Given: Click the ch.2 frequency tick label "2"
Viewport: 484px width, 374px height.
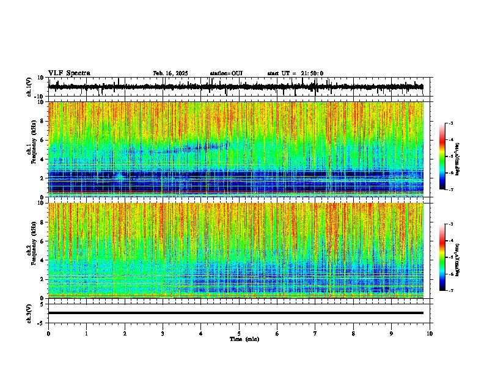Looking at the screenshot, I should [42, 279].
